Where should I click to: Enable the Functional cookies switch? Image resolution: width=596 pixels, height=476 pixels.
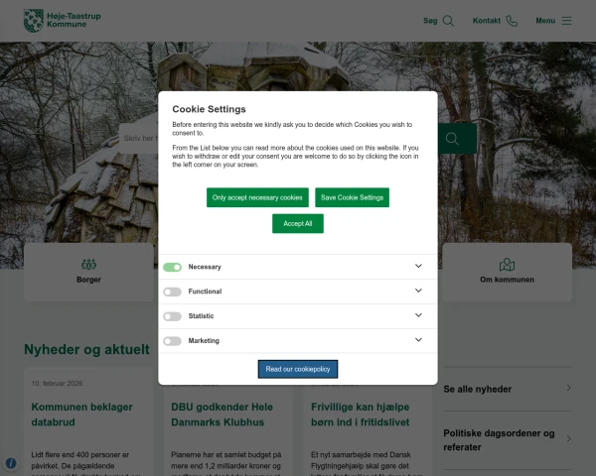[172, 292]
